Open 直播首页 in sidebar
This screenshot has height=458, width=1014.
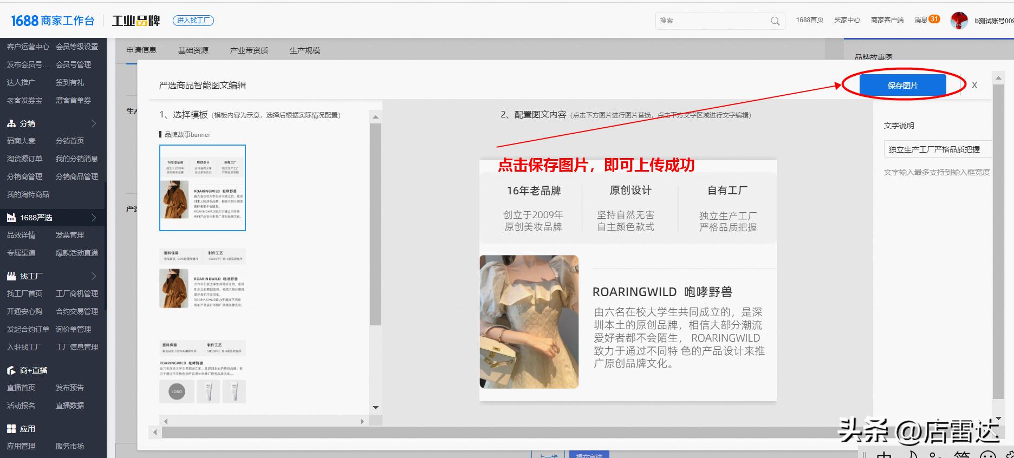pyautogui.click(x=21, y=388)
